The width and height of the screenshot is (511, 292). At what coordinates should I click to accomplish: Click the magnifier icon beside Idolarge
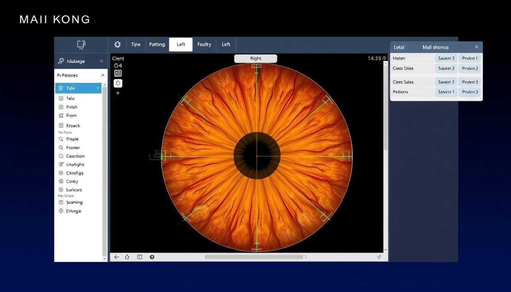pyautogui.click(x=60, y=60)
